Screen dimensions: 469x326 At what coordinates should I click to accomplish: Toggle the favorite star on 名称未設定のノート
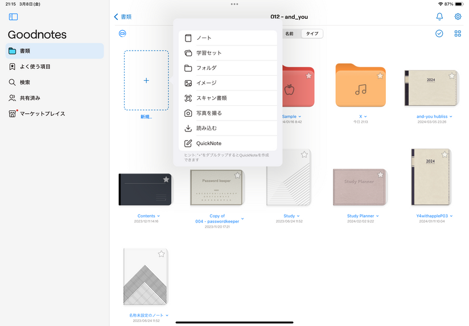pyautogui.click(x=161, y=254)
